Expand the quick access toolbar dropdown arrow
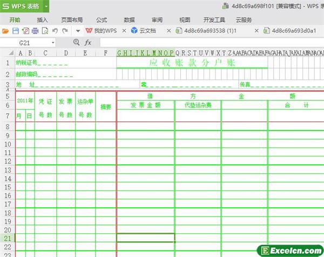Screen dimensions: 324x257 (78, 31)
